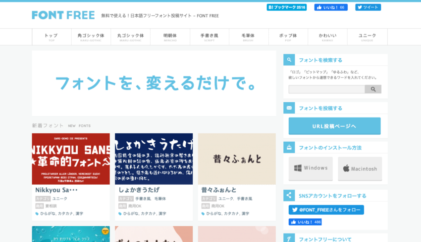Click the フォントのインストール方法 heading
The image size is (421, 242).
tap(330, 148)
